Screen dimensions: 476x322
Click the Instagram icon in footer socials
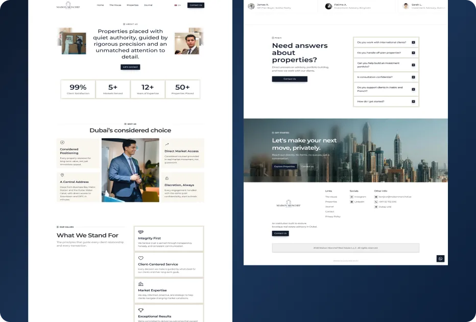(x=351, y=197)
